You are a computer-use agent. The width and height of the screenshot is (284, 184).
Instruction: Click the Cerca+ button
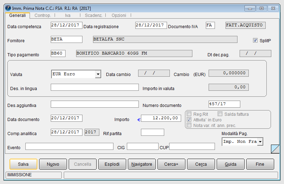[171, 164]
